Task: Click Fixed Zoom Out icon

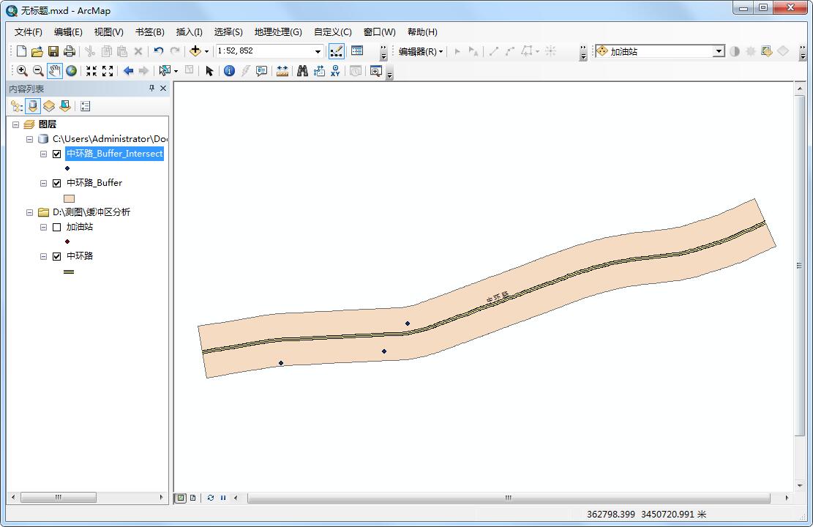Action: tap(108, 70)
